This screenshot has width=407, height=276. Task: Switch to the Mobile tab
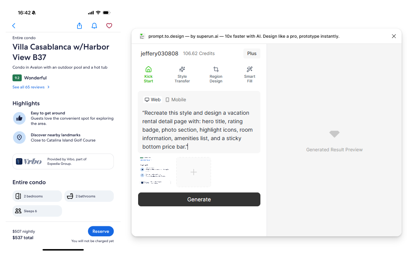pyautogui.click(x=176, y=99)
